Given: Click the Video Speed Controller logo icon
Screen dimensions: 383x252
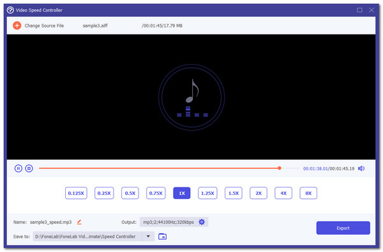Looking at the screenshot, I should [x=10, y=10].
